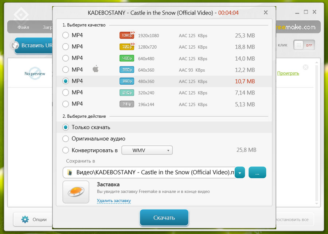The height and width of the screenshot is (234, 328).
Task: Pick the MP4 196x144 quality radio button
Action: tap(66, 104)
